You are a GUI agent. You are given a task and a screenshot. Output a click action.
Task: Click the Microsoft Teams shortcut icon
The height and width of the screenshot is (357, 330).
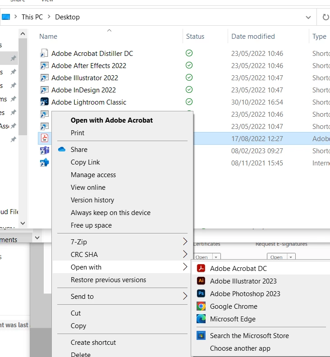(x=45, y=151)
